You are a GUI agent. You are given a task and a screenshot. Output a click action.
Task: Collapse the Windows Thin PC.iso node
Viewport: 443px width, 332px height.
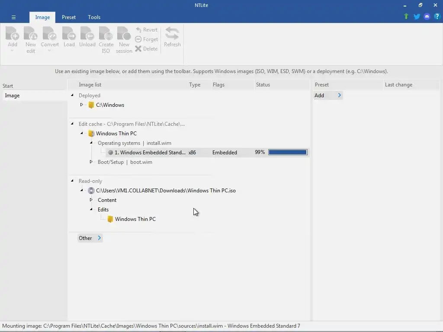(x=82, y=190)
